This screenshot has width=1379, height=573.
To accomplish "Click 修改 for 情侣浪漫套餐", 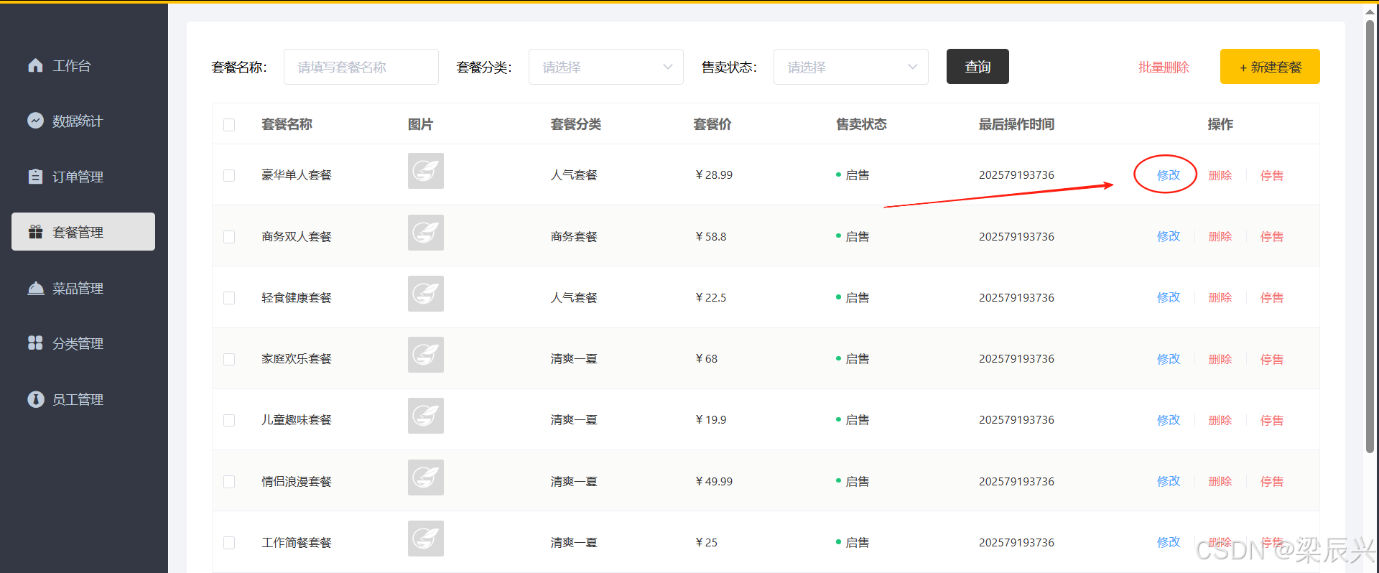I will (1169, 481).
